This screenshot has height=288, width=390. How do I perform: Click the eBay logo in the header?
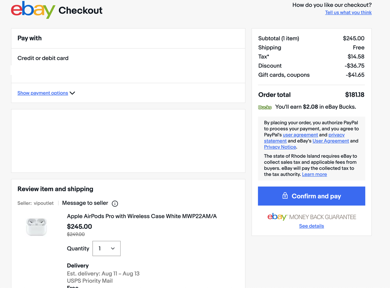tap(33, 10)
